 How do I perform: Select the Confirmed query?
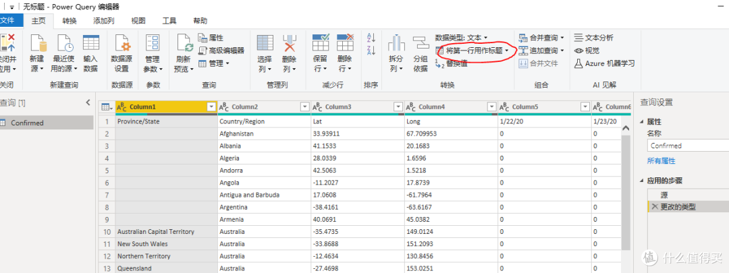(47, 123)
